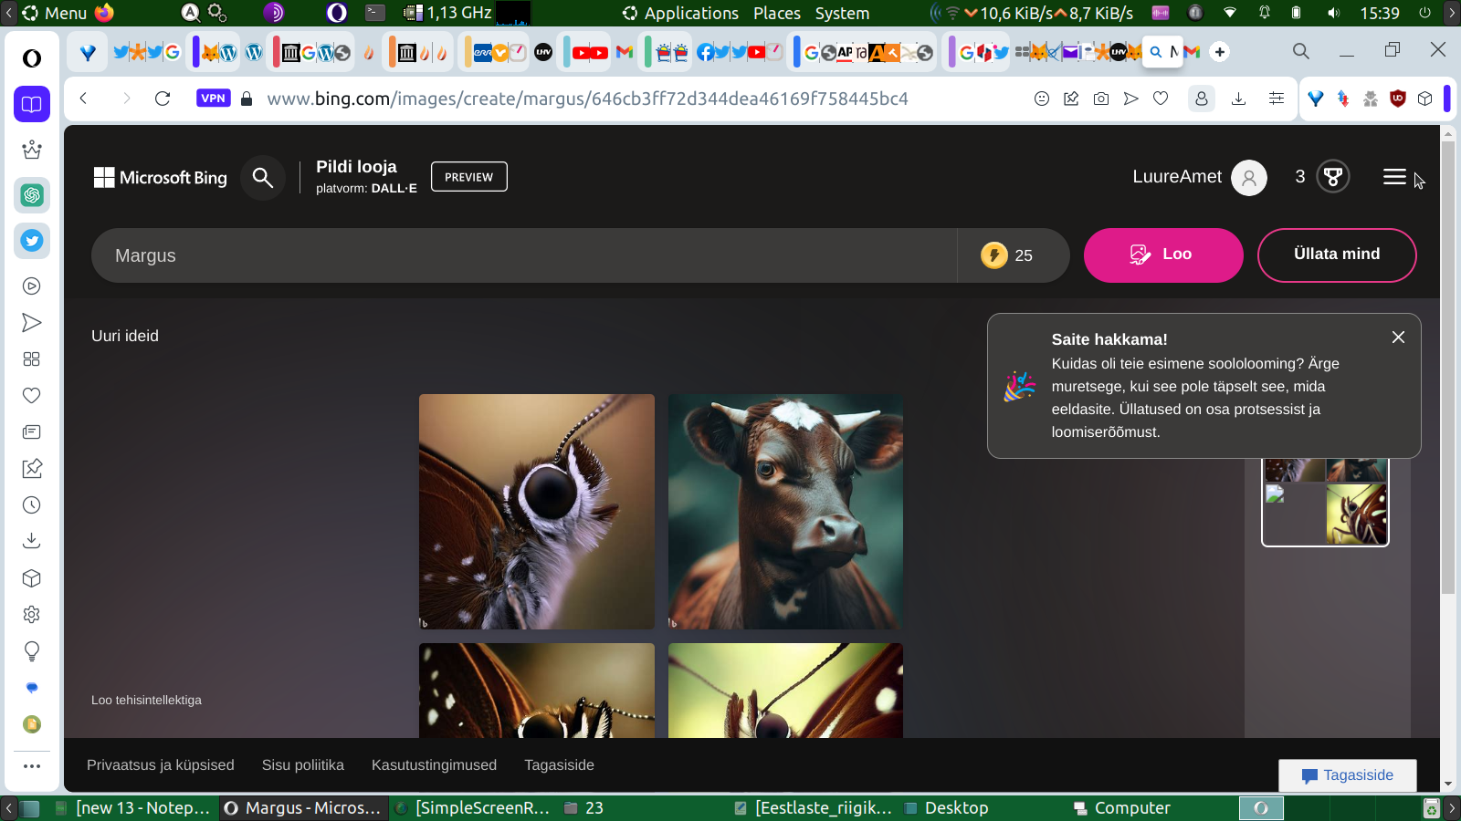Viewport: 1461px width, 821px height.
Task: Open Extensions cube icon in sidebar
Action: [32, 578]
